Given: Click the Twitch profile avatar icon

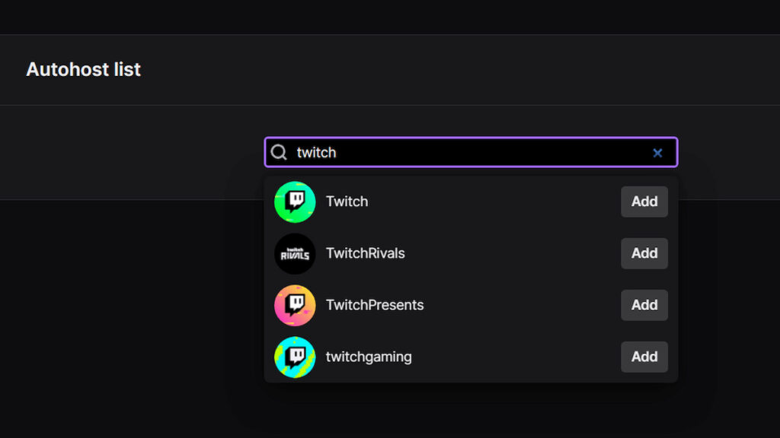Looking at the screenshot, I should tap(294, 202).
